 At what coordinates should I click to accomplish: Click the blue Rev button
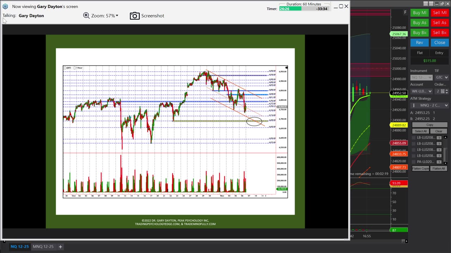click(419, 43)
